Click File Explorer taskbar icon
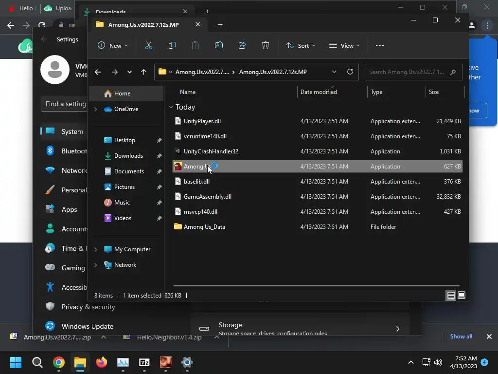Image resolution: width=498 pixels, height=374 pixels. click(x=80, y=362)
